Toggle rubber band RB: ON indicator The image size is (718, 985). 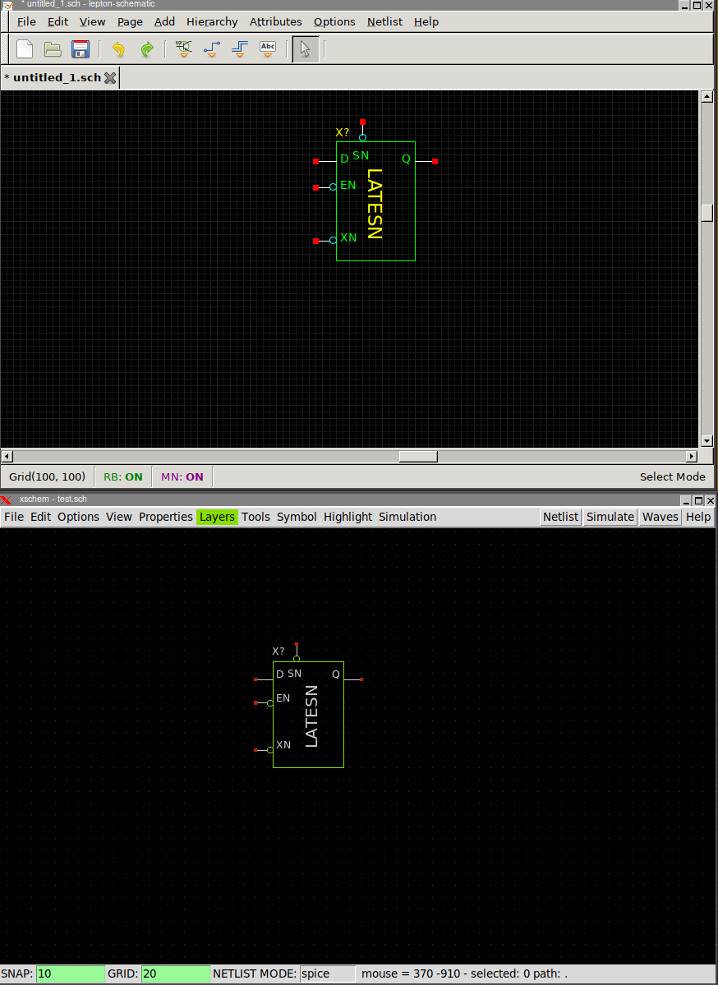(122, 476)
